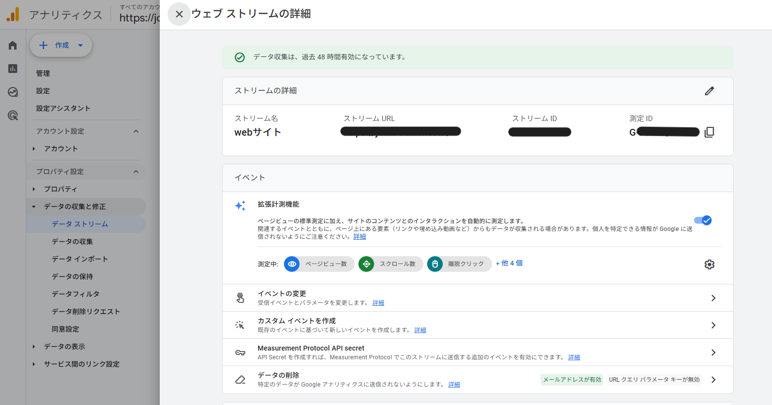
Task: Select データ ストリーム in the sidebar
Action: point(80,224)
